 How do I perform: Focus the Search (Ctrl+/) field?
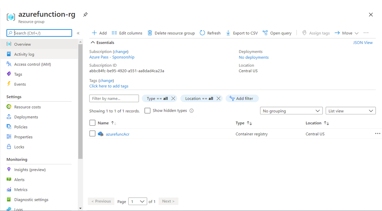pos(39,33)
